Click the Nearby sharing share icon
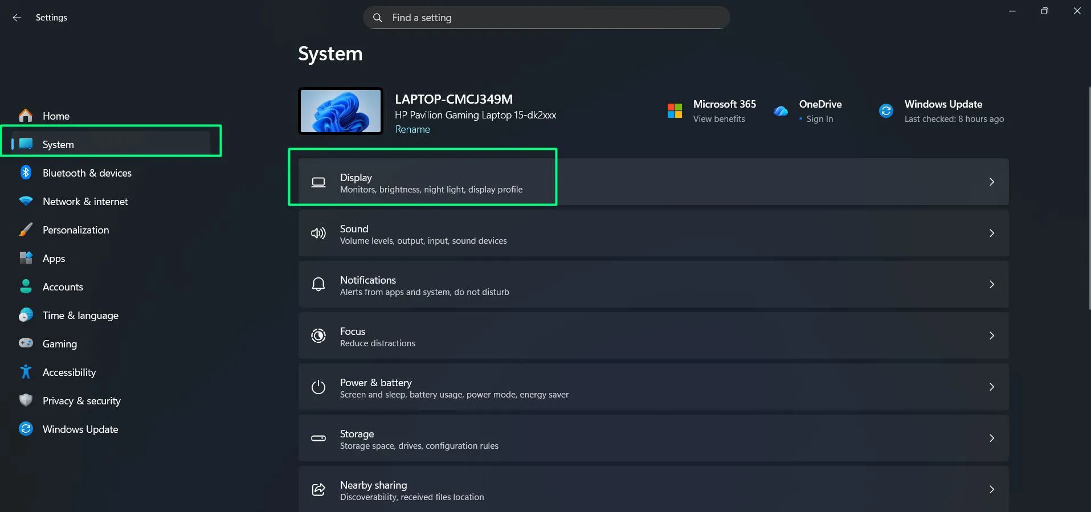 tap(318, 489)
